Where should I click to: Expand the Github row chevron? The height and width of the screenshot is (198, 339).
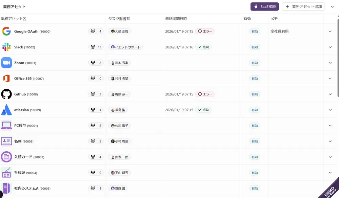pos(330,94)
